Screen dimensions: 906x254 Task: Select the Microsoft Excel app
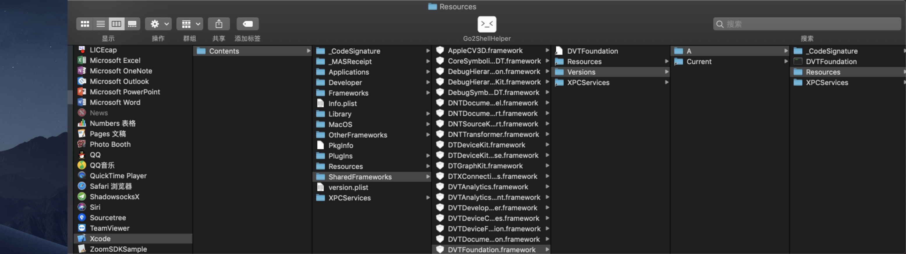point(133,61)
